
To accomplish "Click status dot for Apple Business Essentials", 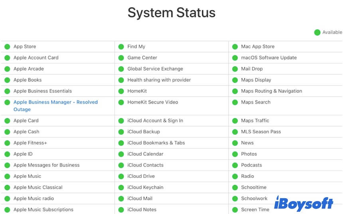I will pyautogui.click(x=7, y=91).
